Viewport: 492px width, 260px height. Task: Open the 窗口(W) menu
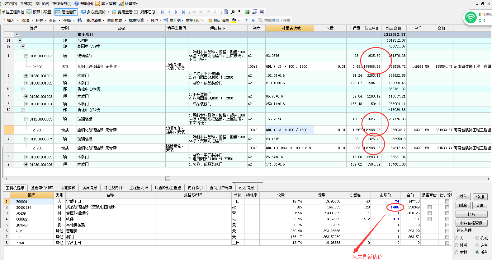(x=42, y=4)
